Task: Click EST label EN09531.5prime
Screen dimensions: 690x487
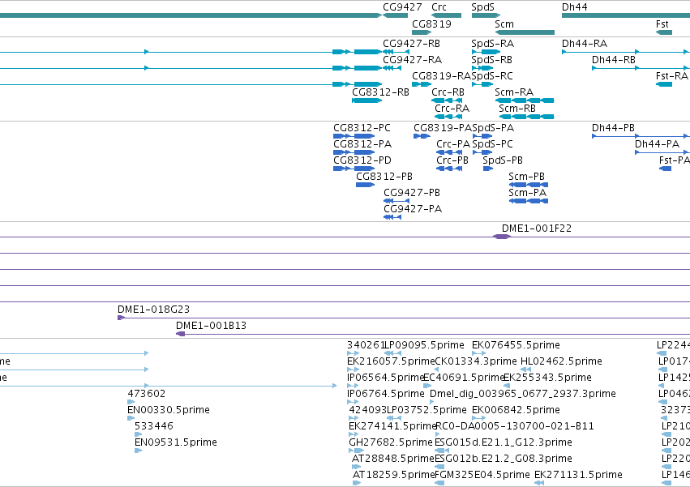Action: 176,442
